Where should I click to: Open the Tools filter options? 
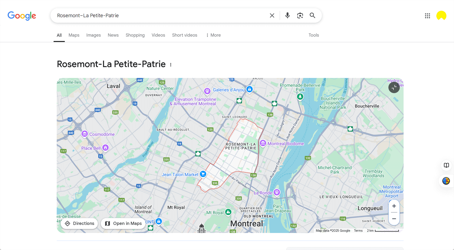coord(314,35)
